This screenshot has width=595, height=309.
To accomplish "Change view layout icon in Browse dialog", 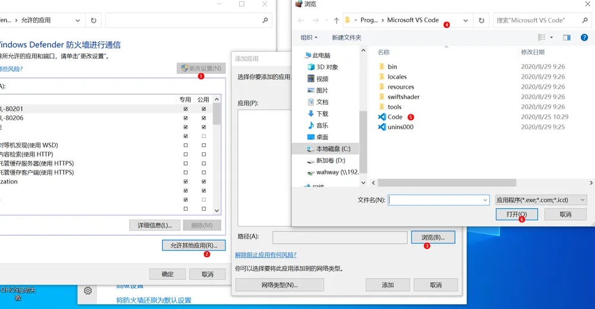I will click(x=541, y=37).
